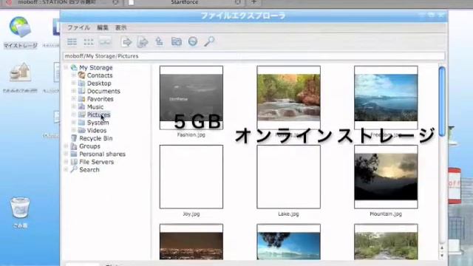Select System folder in tree
Screen dimensions: 473x266
pos(98,123)
